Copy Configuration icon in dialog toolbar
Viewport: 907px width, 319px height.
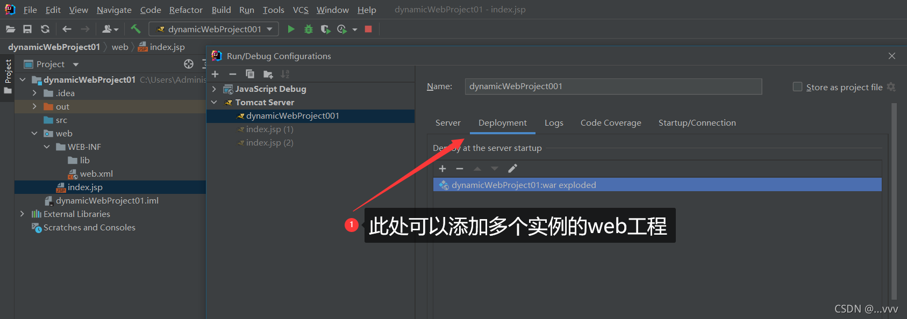click(250, 74)
